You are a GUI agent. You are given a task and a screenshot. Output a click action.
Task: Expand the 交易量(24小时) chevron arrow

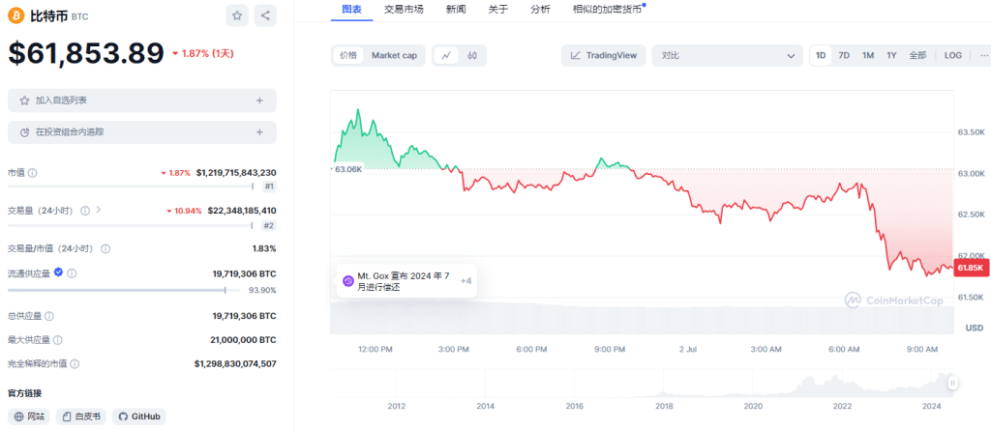[99, 210]
